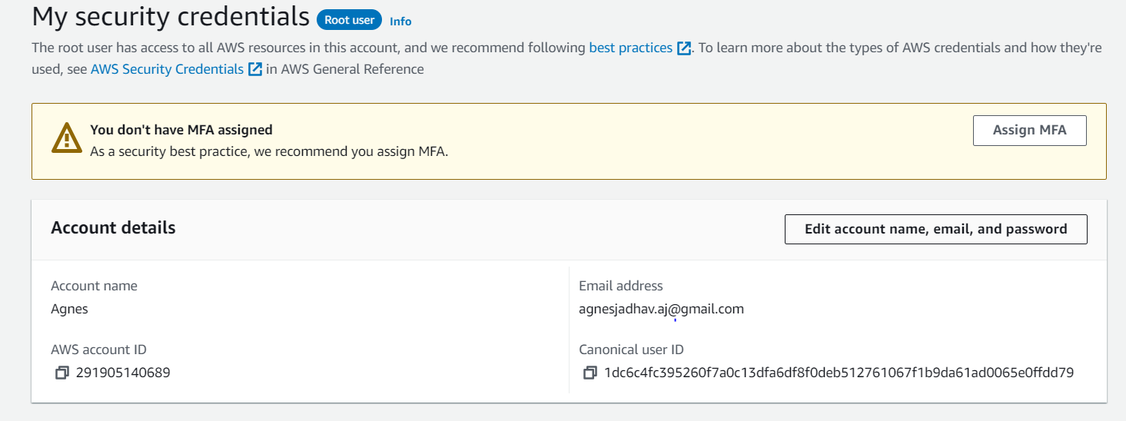Click the 'You don't have MFA assigned' text
The image size is (1126, 421).
181,130
